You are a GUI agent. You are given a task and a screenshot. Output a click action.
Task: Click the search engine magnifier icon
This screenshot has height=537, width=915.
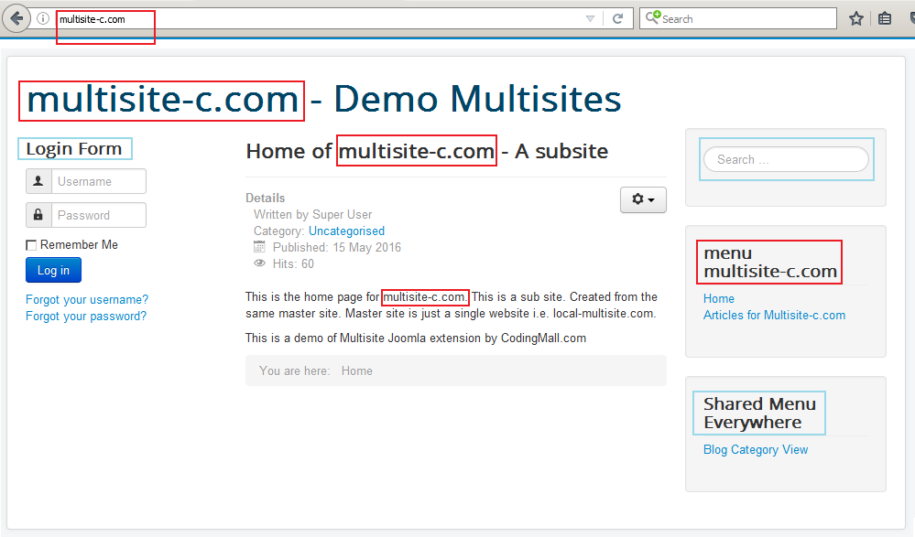point(652,18)
